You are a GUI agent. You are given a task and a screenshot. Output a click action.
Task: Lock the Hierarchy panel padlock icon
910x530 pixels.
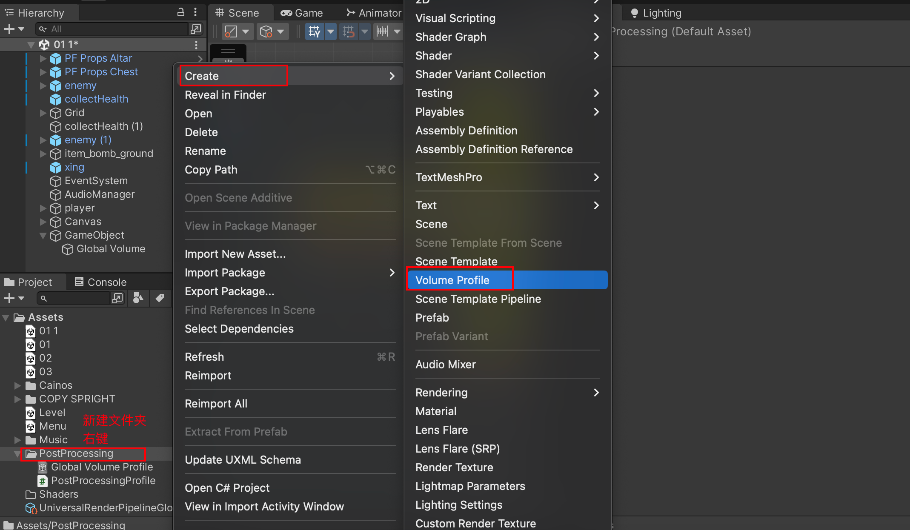coord(180,12)
